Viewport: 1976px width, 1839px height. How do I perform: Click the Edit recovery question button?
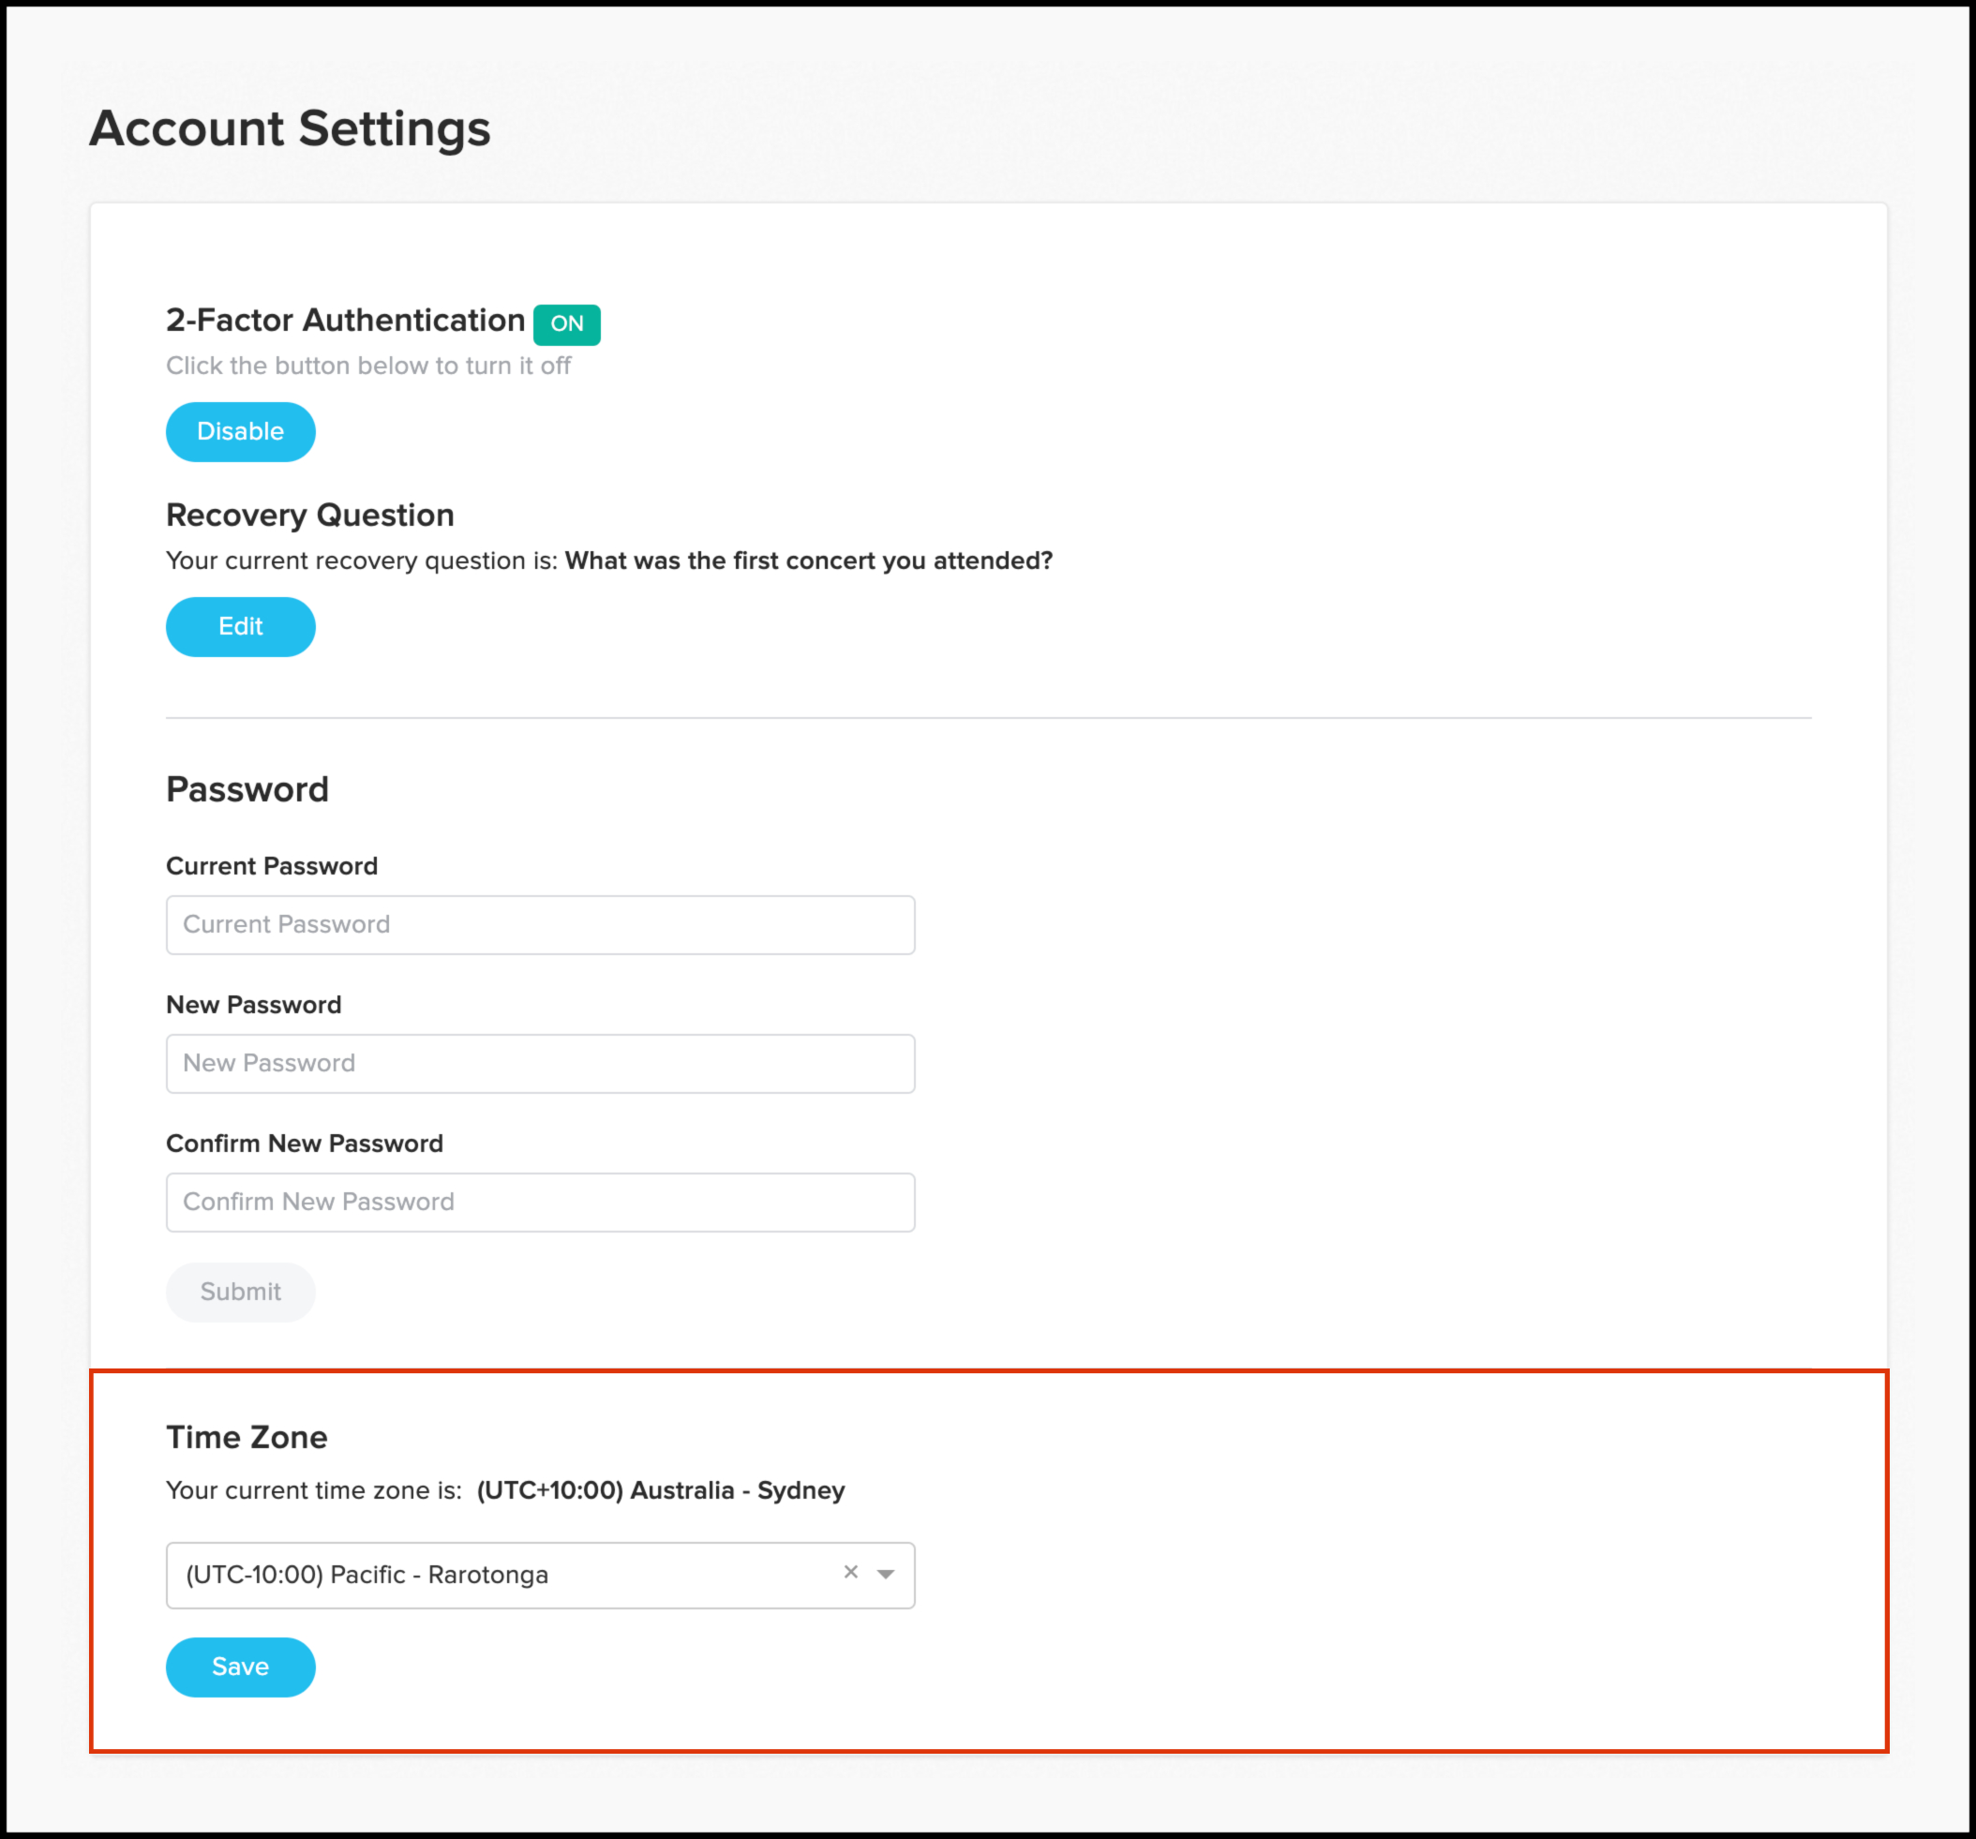241,626
